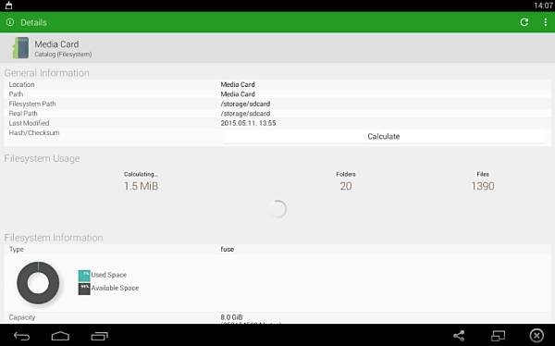The image size is (555, 346).
Task: Open the overflow menu with three dots
Action: pyautogui.click(x=545, y=22)
